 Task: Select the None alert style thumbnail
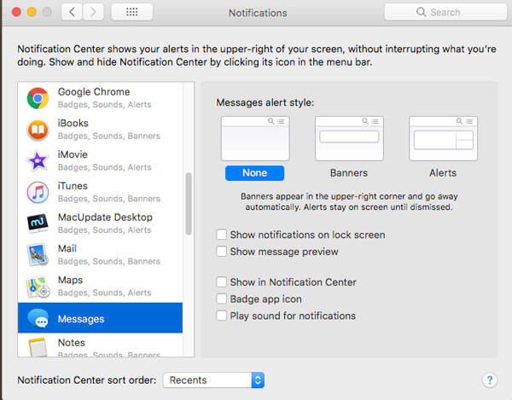point(255,139)
